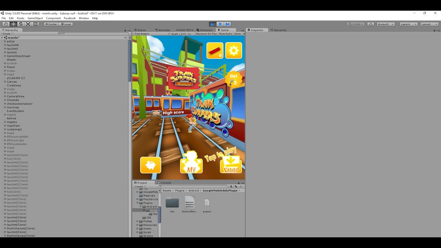The width and height of the screenshot is (441, 248).
Task: Switch to the Asset Store tab
Action: pyautogui.click(x=184, y=30)
